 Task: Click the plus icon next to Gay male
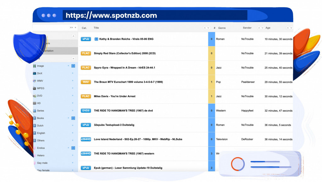(73, 163)
